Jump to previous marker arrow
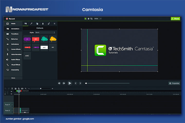The height and width of the screenshot is (123, 185). click(76, 83)
